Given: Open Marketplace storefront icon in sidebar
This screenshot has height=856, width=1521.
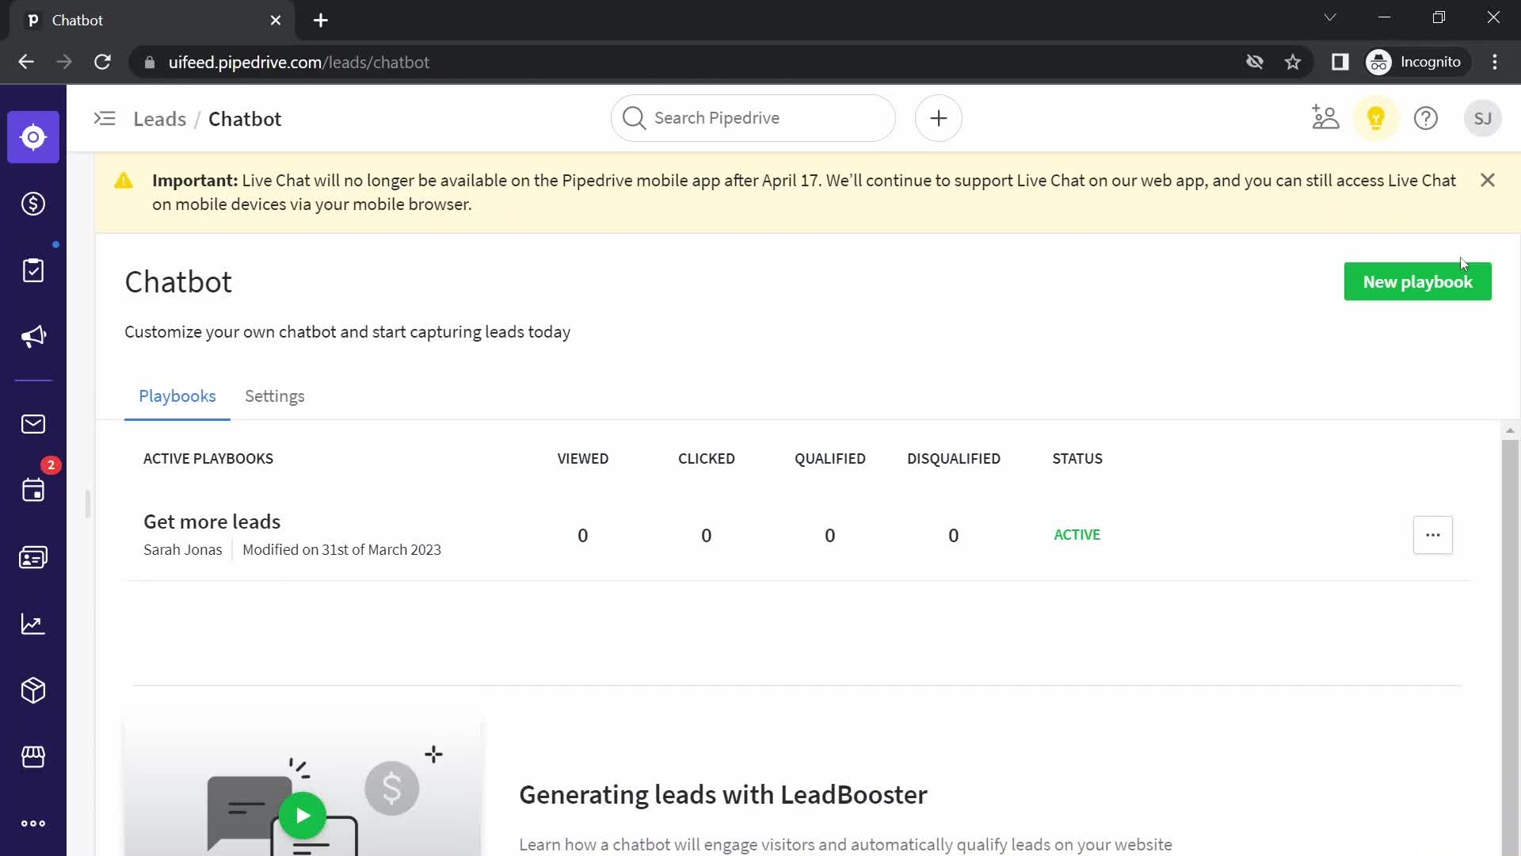Looking at the screenshot, I should 33,757.
